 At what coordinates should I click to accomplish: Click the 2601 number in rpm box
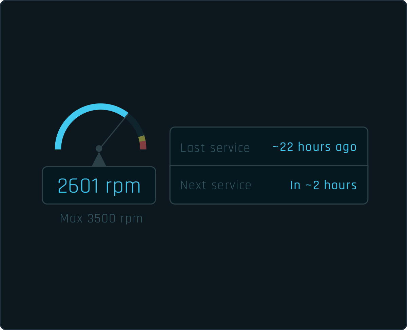pyautogui.click(x=78, y=186)
